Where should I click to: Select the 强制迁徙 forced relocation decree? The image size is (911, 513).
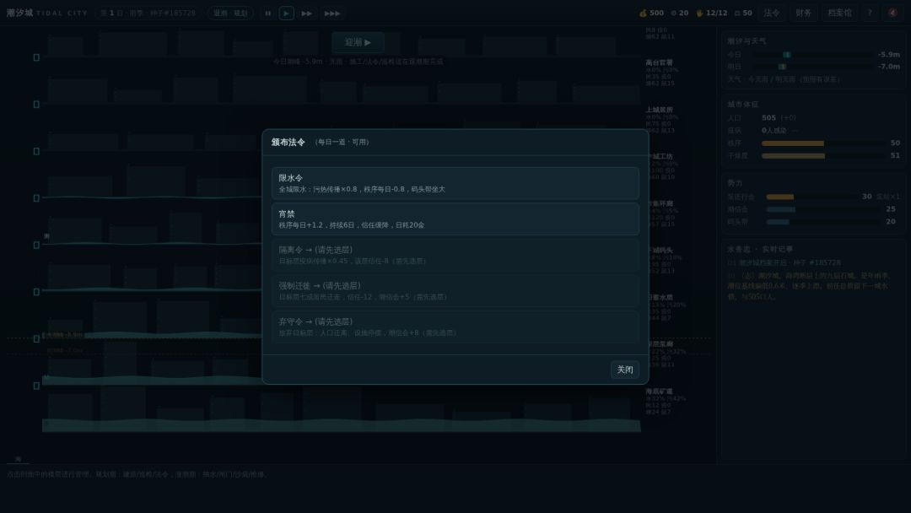[x=455, y=291]
